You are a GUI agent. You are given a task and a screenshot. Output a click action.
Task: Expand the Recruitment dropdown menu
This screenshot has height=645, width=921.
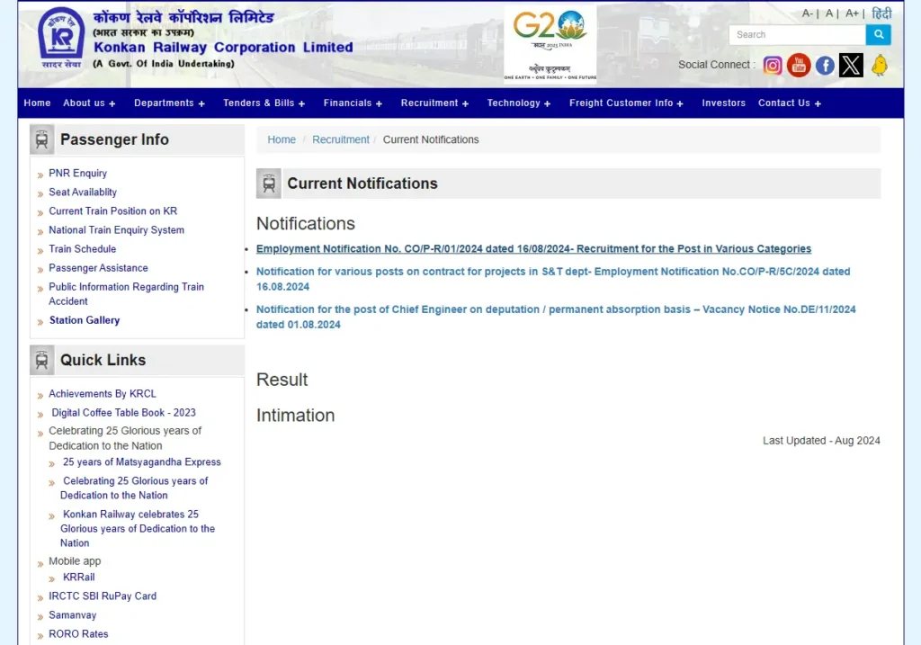(x=434, y=103)
